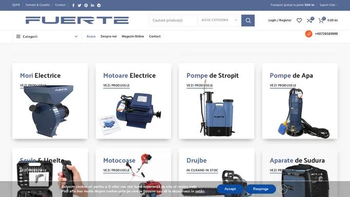Click the phone number +40728589999
350x197 pixels.
click(x=326, y=34)
